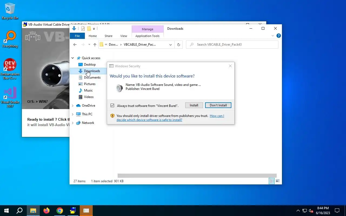Open the Windows Start menu
The height and width of the screenshot is (216, 346).
coord(6,211)
